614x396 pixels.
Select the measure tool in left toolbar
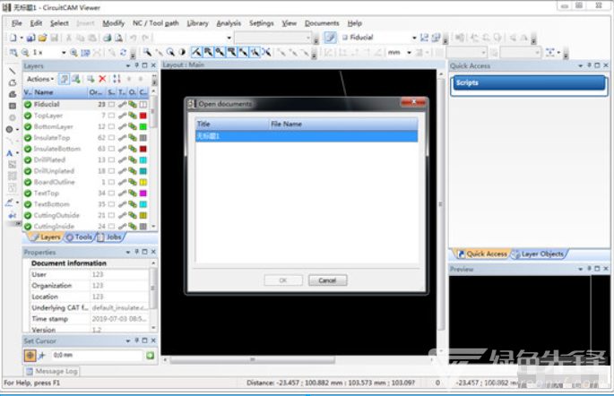tap(10, 202)
